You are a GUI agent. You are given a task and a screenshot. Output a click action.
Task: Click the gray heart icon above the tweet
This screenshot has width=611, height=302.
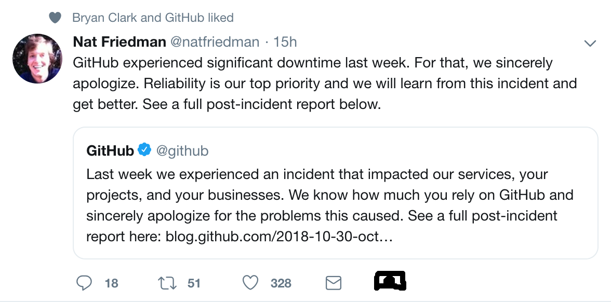(54, 17)
